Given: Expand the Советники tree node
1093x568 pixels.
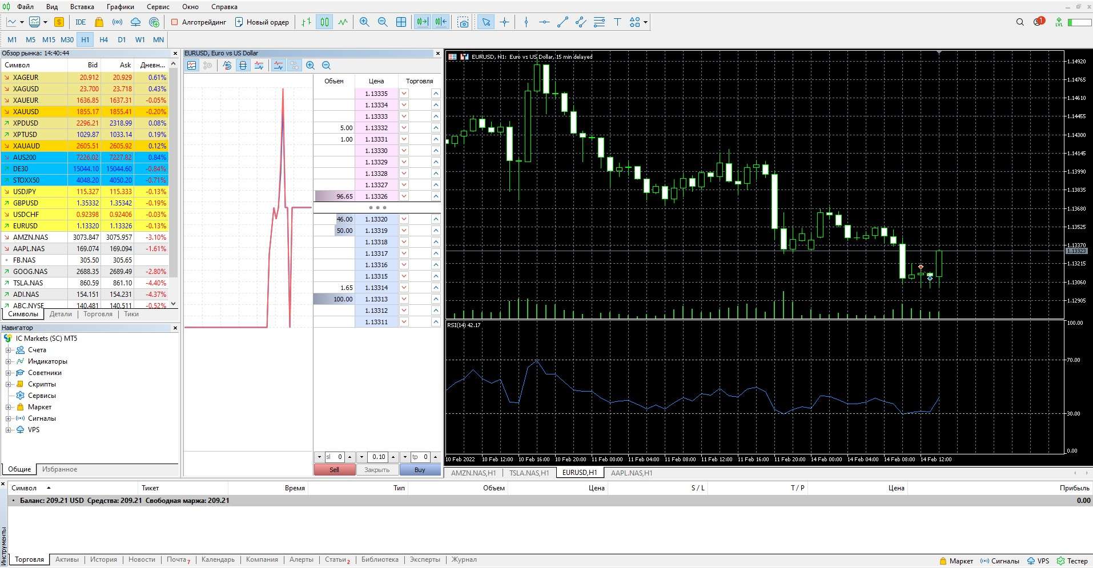Looking at the screenshot, I should coord(9,373).
